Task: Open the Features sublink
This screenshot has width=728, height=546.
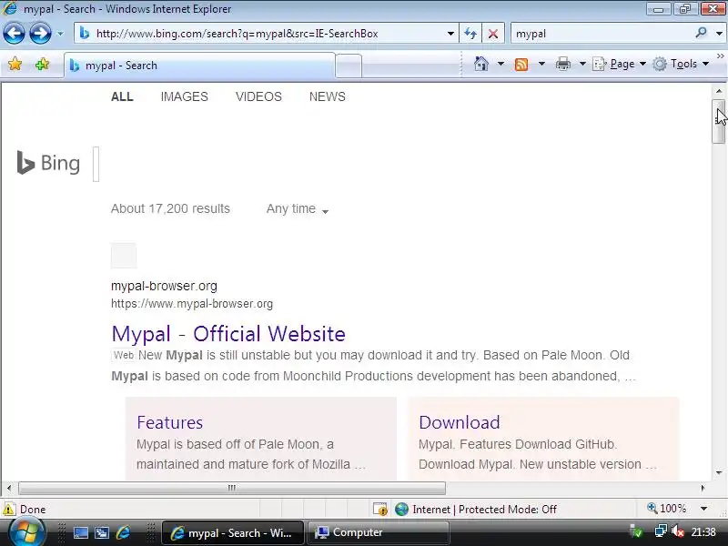Action: pos(170,422)
